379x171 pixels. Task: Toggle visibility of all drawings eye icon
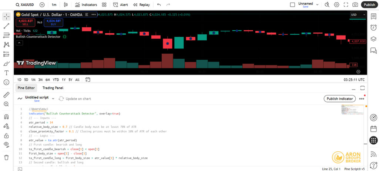[x=6, y=144]
